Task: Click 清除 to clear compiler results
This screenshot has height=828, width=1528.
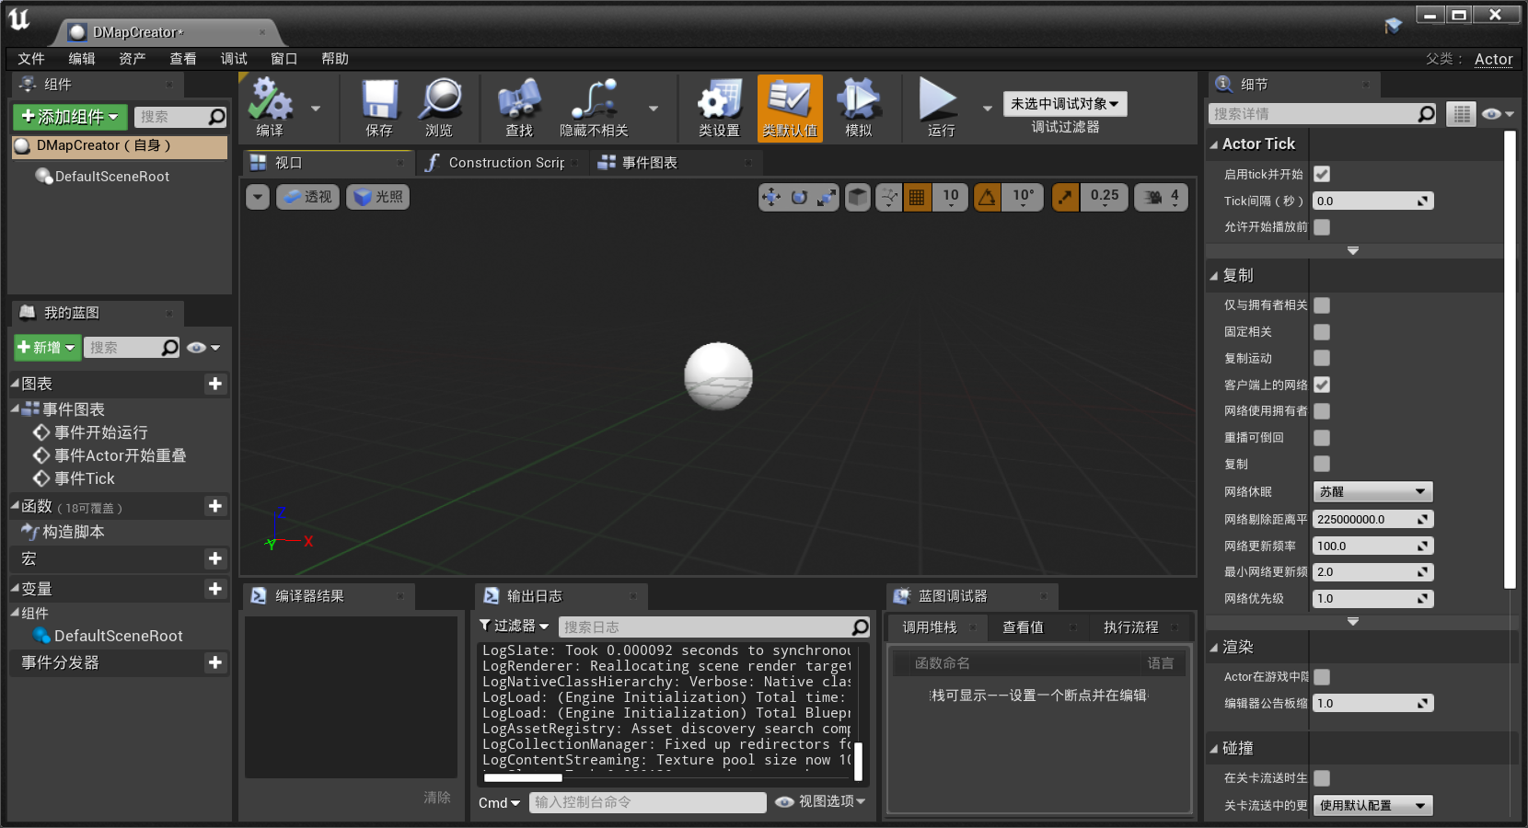Action: tap(437, 798)
